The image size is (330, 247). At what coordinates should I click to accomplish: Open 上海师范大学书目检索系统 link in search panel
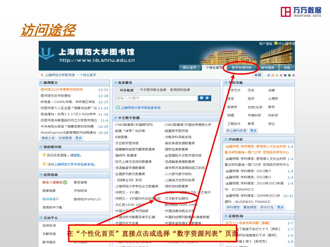point(141,107)
